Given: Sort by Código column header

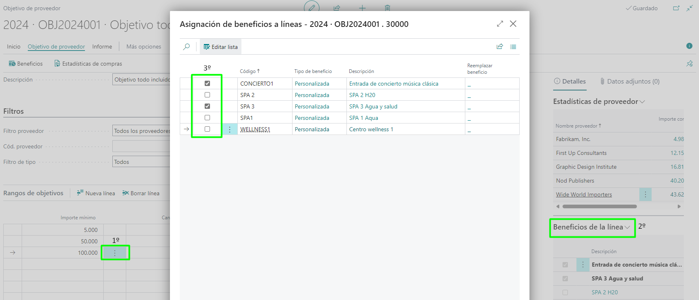Looking at the screenshot, I should point(250,71).
